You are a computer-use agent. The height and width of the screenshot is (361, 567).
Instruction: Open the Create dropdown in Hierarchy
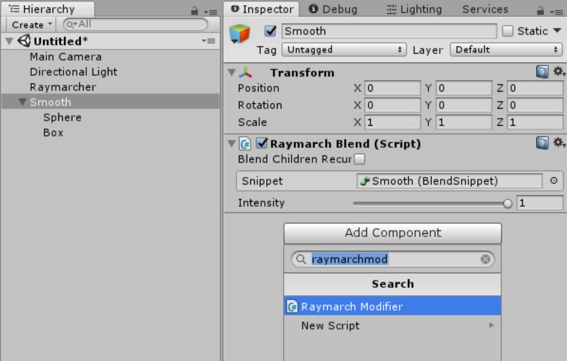[x=31, y=25]
